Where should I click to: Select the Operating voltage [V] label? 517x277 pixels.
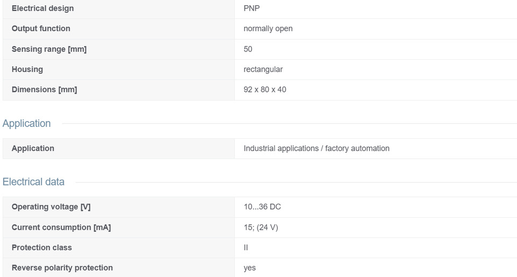pyautogui.click(x=51, y=207)
